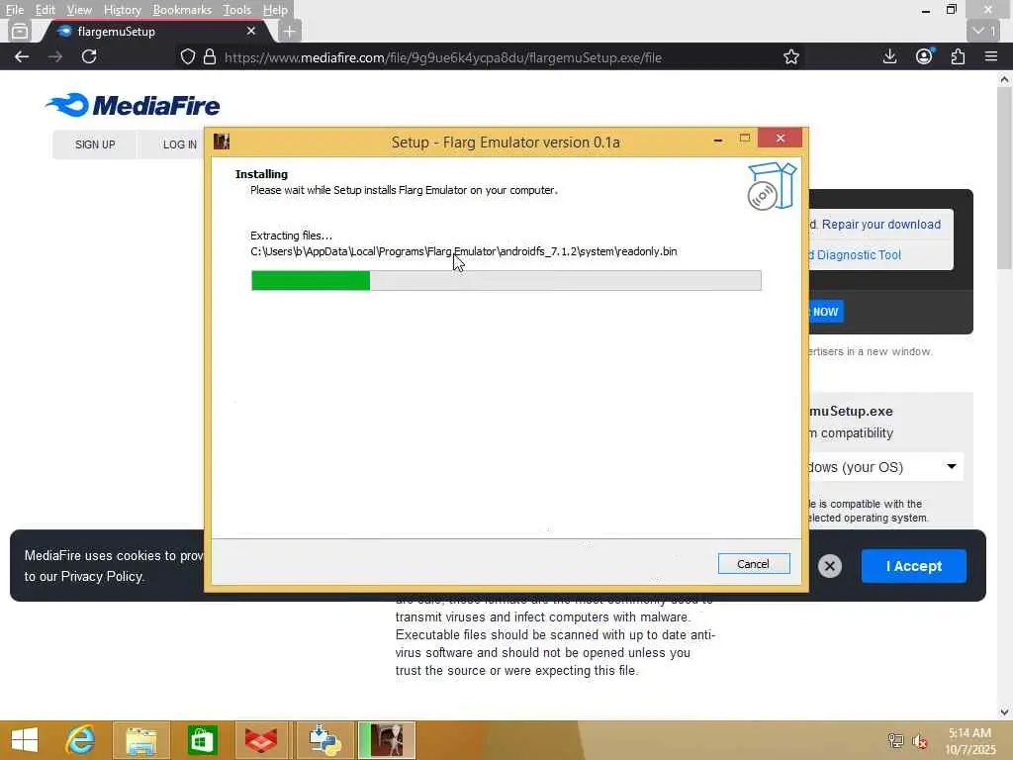Minimize the Setup window

click(x=718, y=140)
